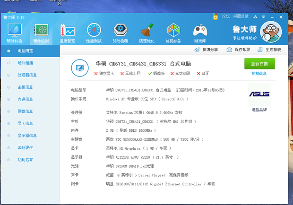Click the 微博分享 Weibo share button
The width and height of the screenshot is (293, 205).
coord(206,50)
